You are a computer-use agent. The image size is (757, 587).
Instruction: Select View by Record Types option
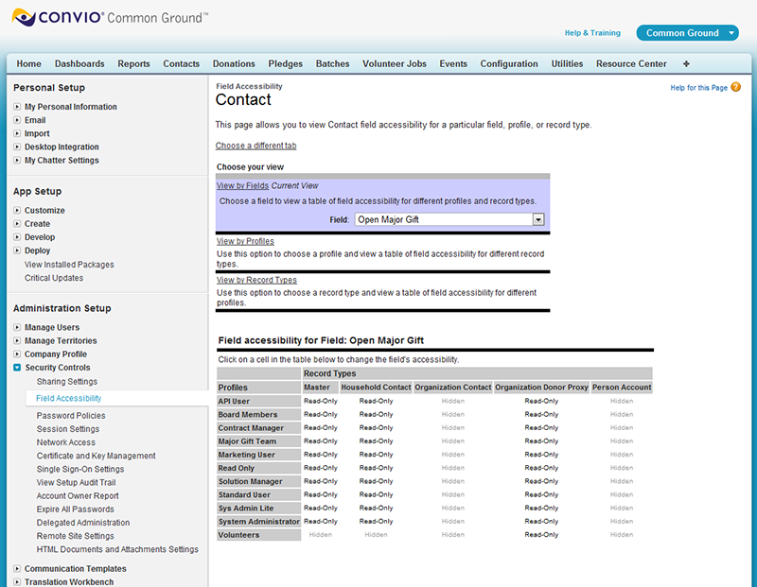click(256, 281)
